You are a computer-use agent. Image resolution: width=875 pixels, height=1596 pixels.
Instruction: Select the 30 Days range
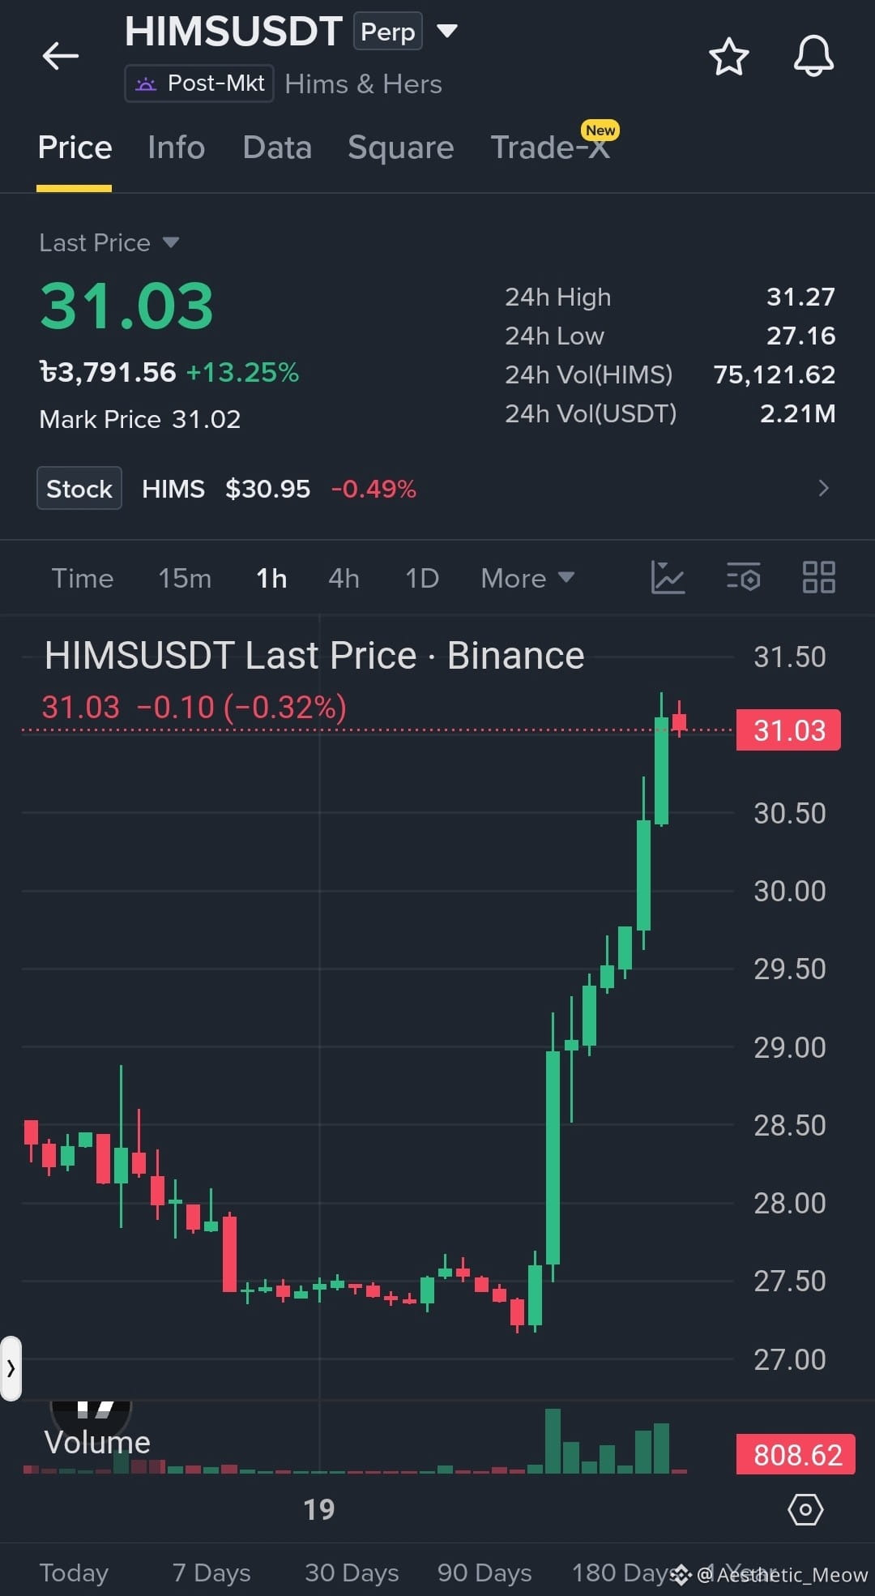pyautogui.click(x=352, y=1572)
